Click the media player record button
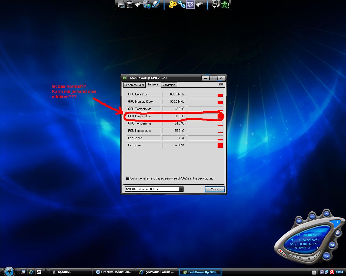Image resolution: width=346 pixels, height=276 pixels. (280, 251)
